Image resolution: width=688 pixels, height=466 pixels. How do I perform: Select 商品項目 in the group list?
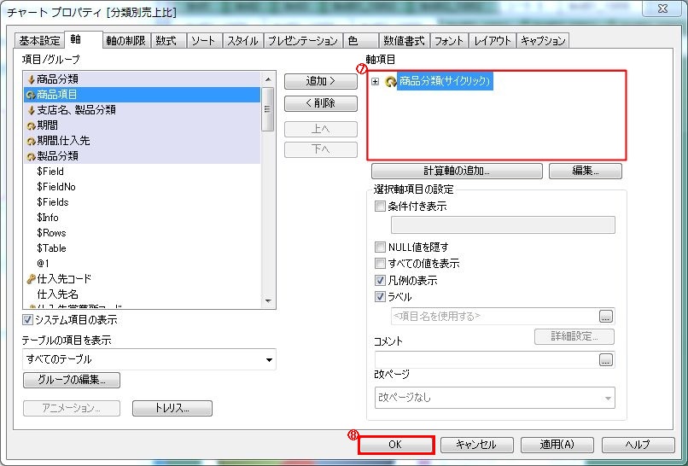(143, 95)
